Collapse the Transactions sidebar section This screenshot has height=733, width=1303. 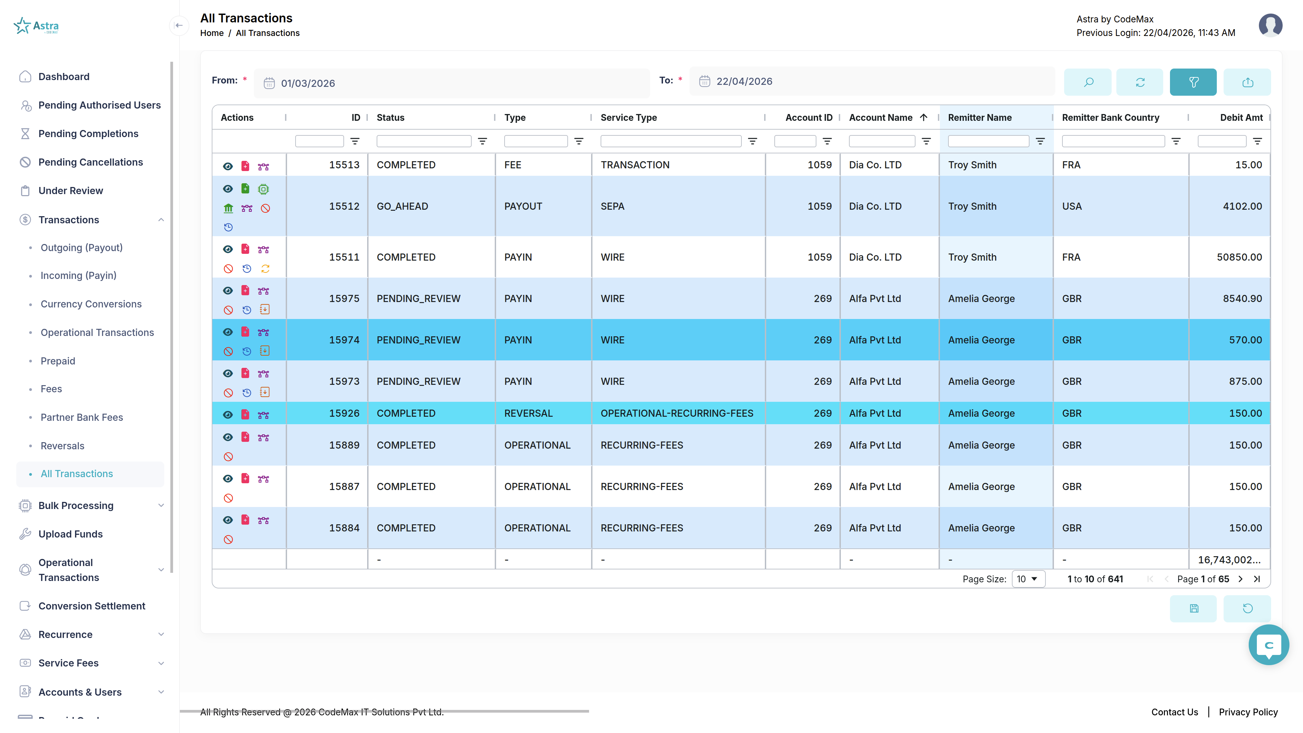(x=161, y=220)
